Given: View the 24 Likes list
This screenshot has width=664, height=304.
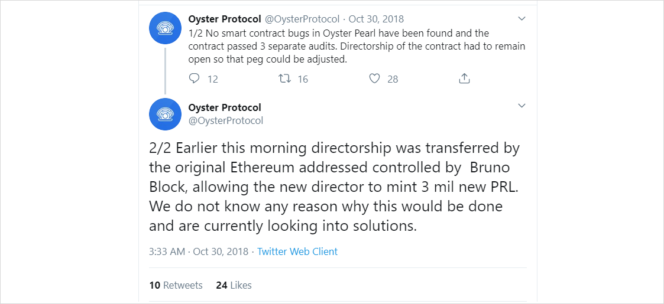Looking at the screenshot, I should click(x=234, y=285).
